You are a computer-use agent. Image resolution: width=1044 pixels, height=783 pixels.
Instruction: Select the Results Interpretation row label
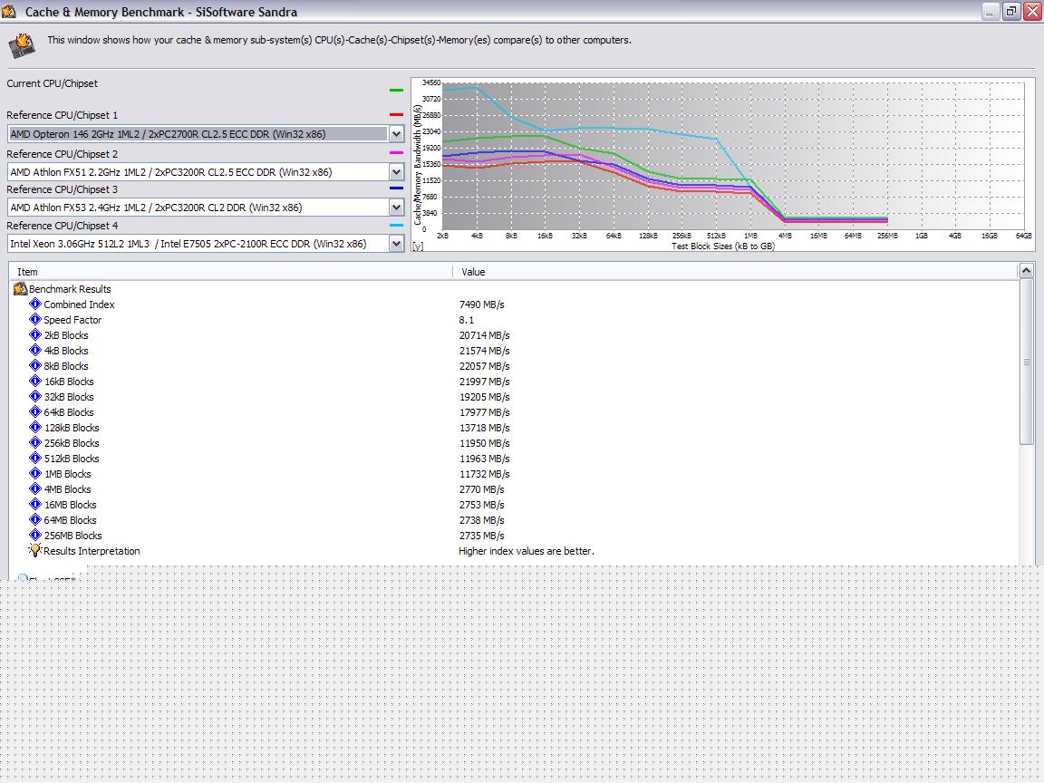point(92,551)
